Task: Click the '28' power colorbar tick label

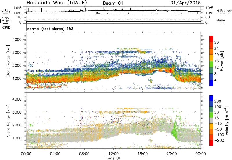Action: [x=216, y=42]
